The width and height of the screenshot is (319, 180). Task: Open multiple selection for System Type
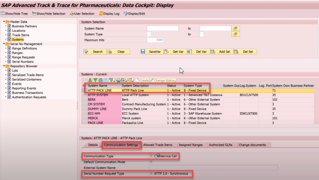pyautogui.click(x=235, y=34)
